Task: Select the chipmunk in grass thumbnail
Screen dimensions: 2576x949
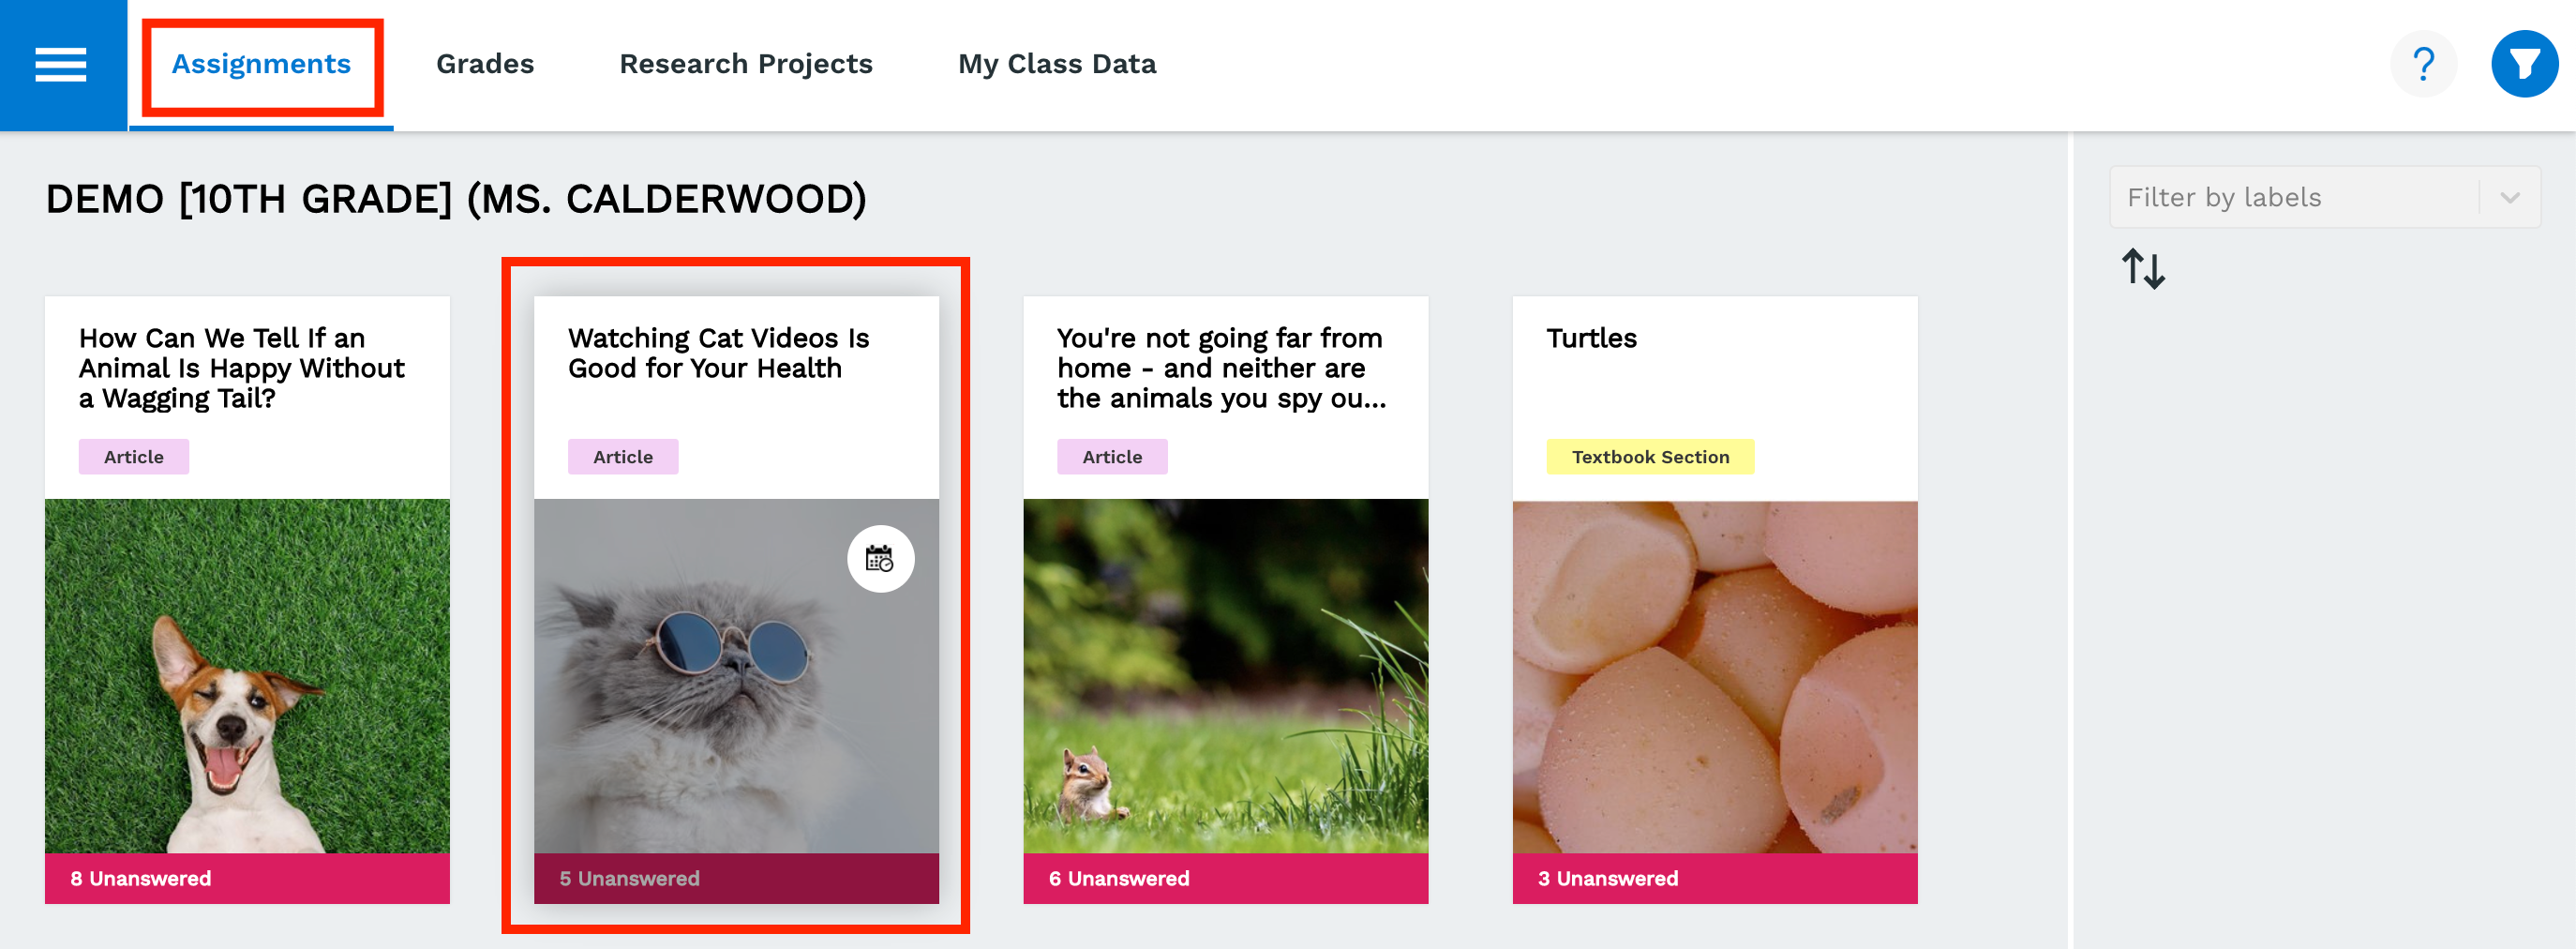Action: [x=1225, y=676]
